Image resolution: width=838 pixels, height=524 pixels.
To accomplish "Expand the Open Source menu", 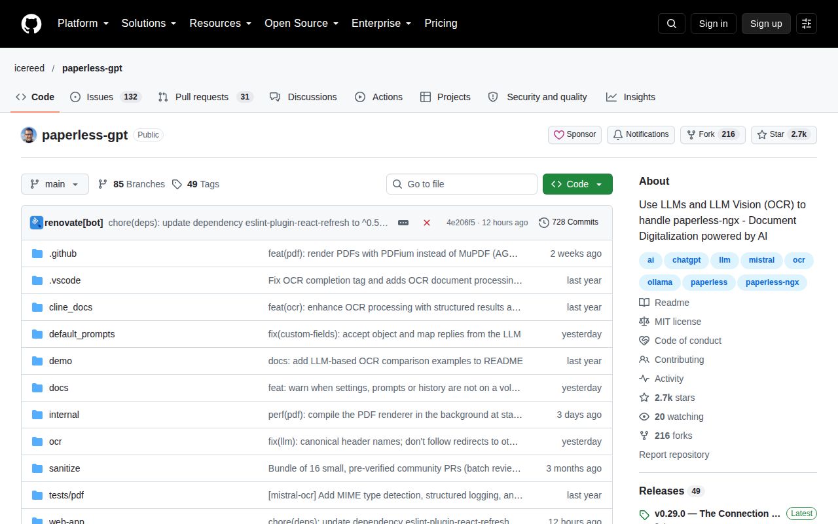I will tap(301, 24).
